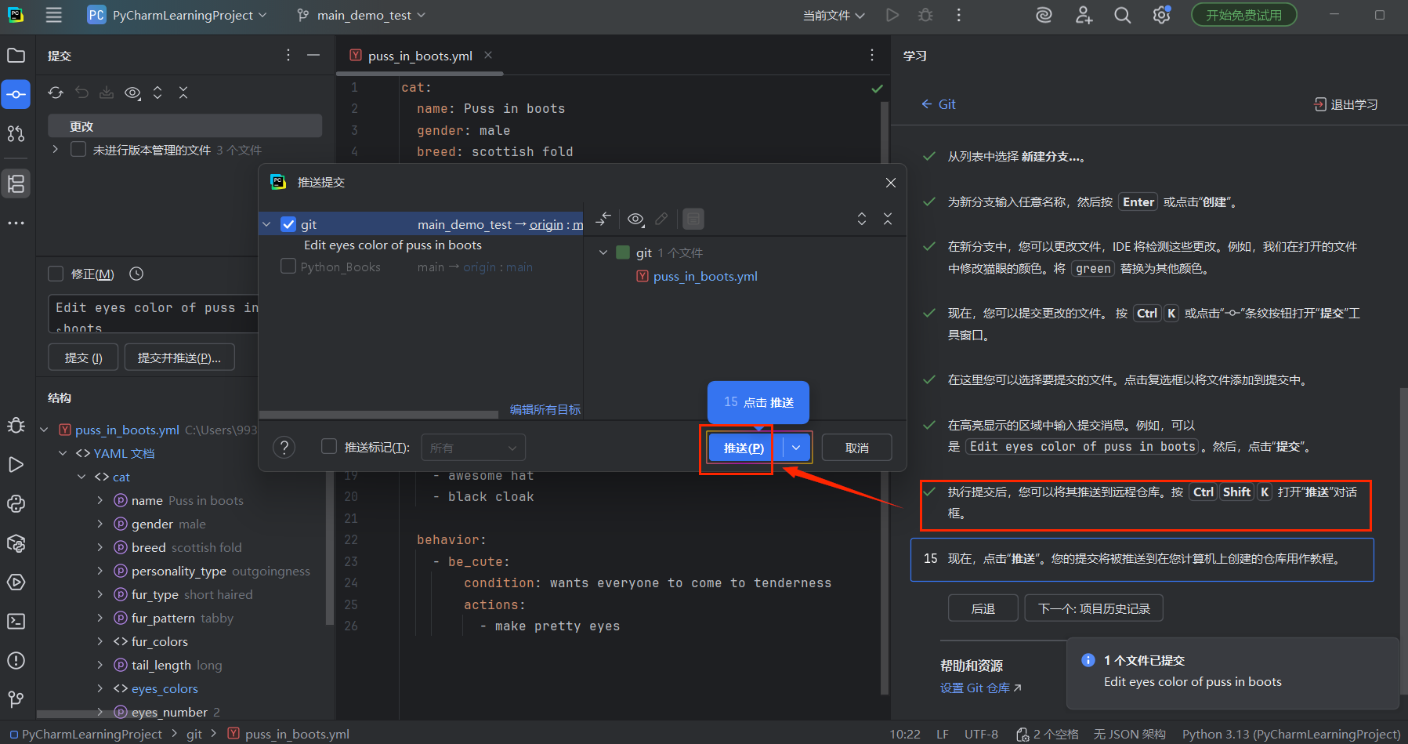Enable Push tags checkbox (推送标记)

(329, 446)
